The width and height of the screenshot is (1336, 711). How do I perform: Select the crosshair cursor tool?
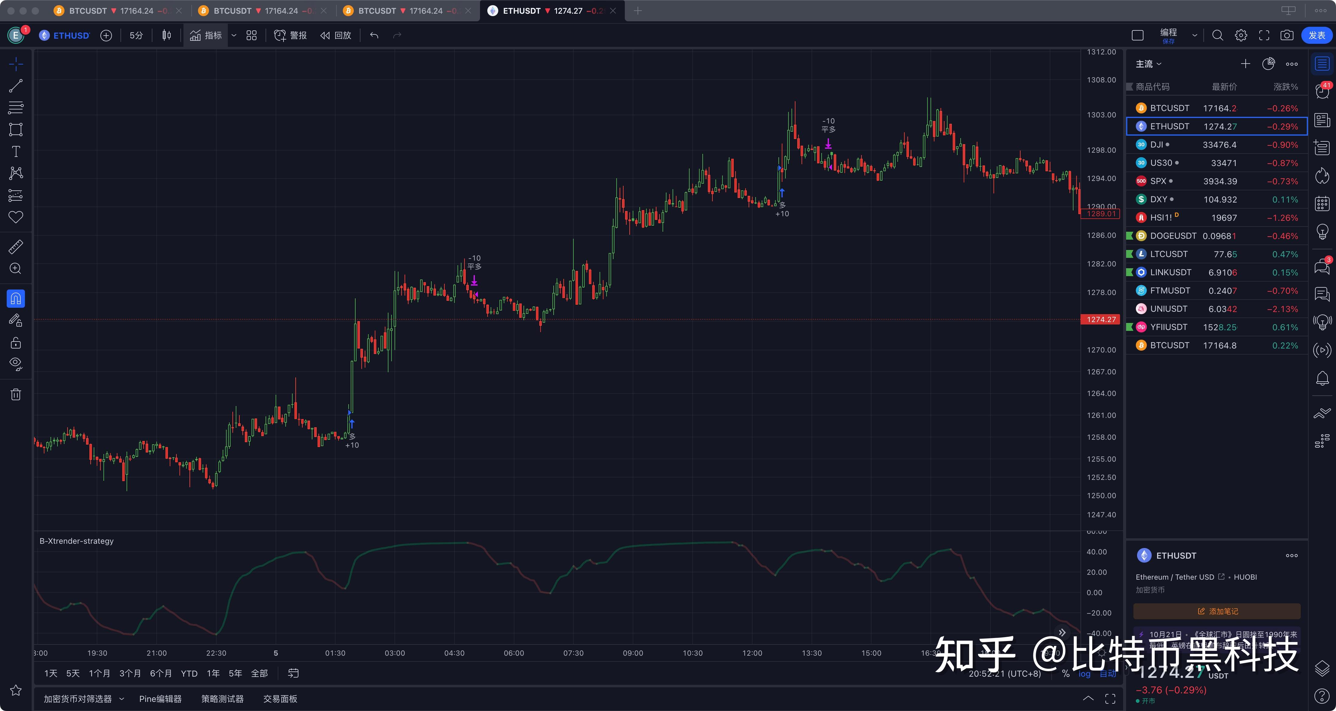16,64
